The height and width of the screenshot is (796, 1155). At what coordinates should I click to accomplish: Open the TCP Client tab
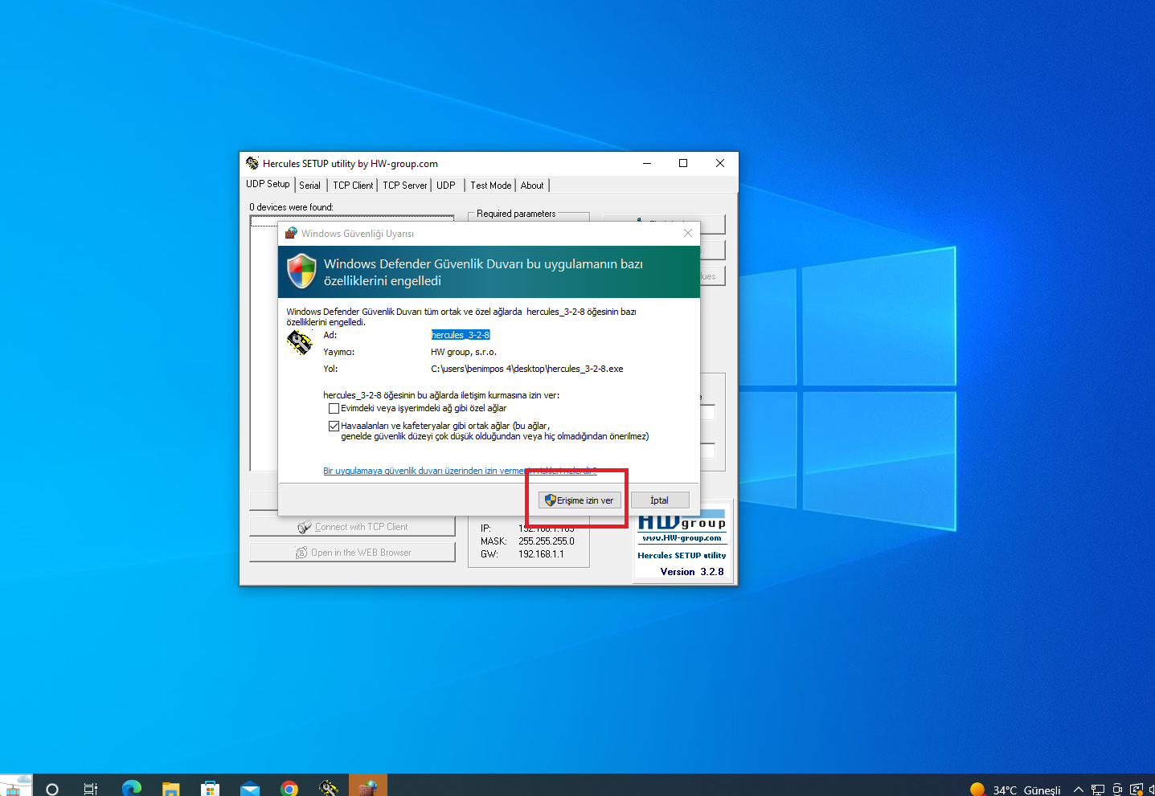coord(353,186)
